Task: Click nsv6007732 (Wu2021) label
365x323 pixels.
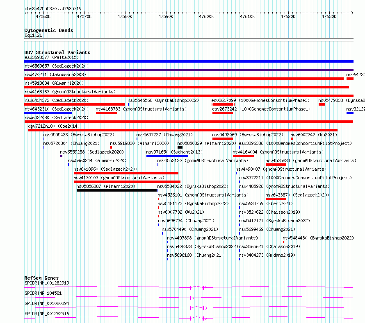Action: click(x=181, y=212)
